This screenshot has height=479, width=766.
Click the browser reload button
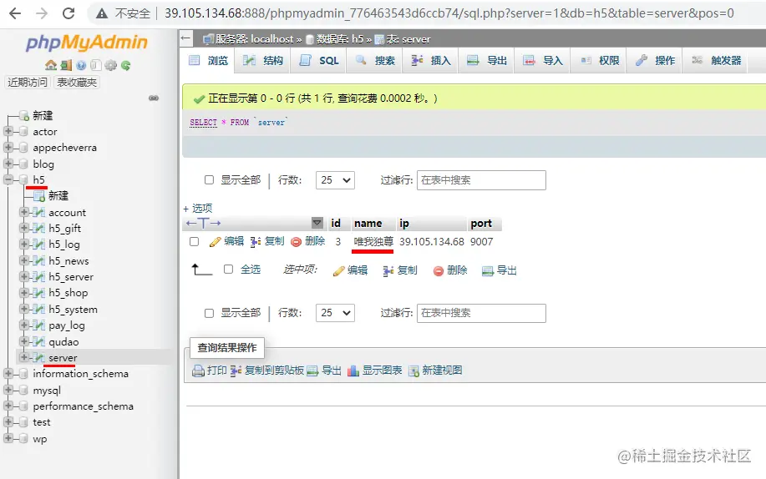tap(68, 13)
